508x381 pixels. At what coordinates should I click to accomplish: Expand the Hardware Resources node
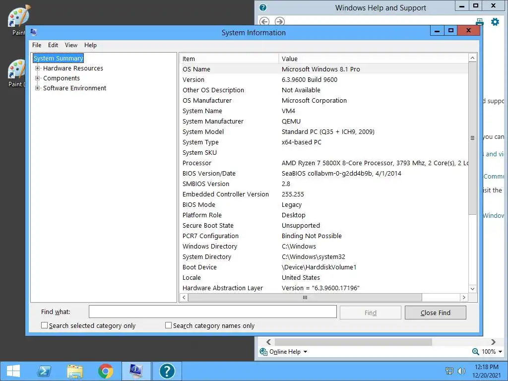[38, 68]
